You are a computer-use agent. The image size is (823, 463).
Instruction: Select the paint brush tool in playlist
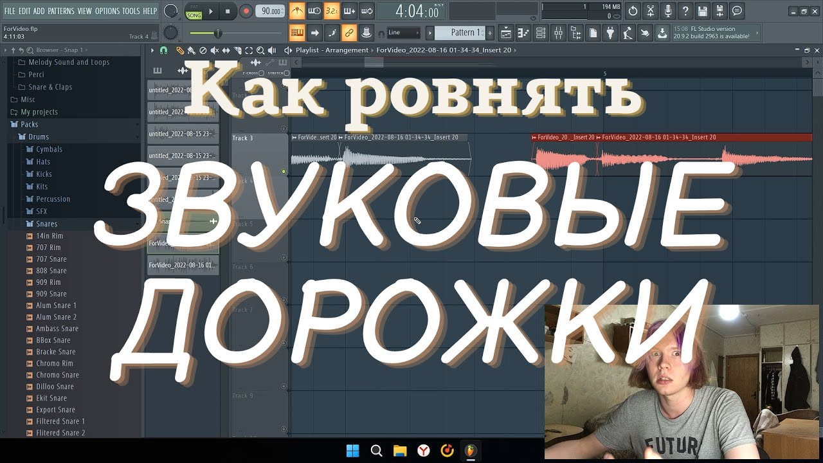click(191, 50)
